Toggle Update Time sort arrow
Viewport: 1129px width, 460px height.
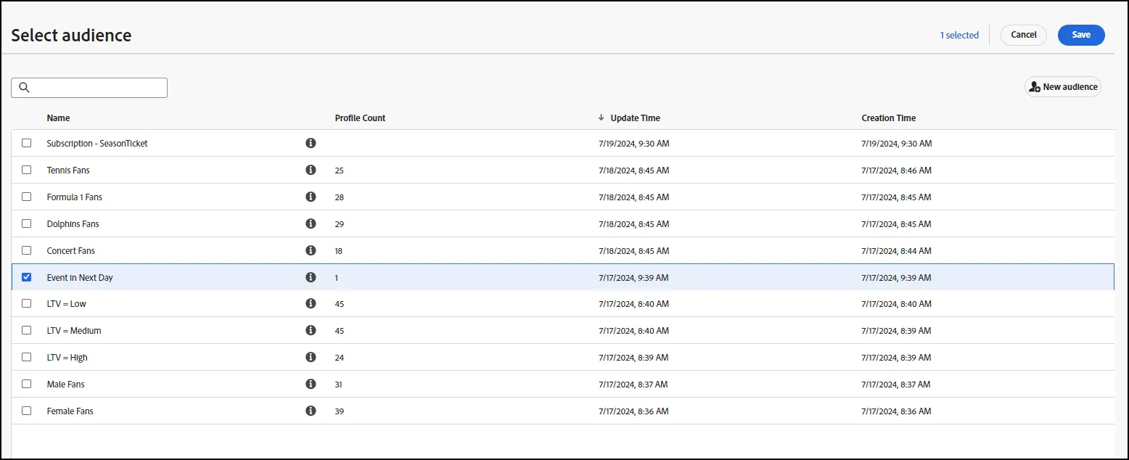pyautogui.click(x=601, y=118)
